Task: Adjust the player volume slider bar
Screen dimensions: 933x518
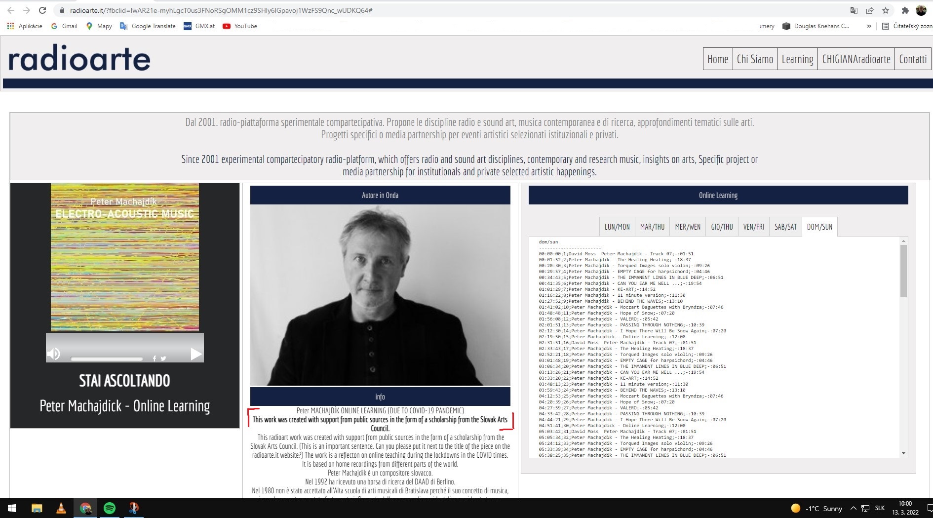Action: (x=107, y=359)
